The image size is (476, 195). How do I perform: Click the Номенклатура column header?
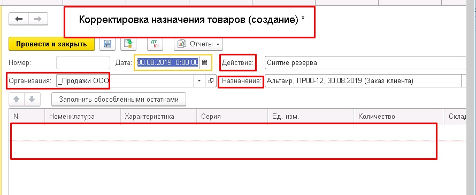pos(82,117)
